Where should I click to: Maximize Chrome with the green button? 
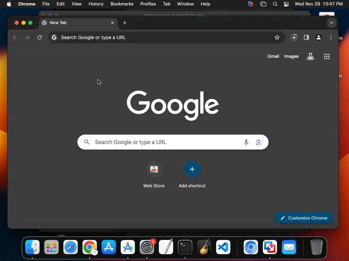coord(30,23)
